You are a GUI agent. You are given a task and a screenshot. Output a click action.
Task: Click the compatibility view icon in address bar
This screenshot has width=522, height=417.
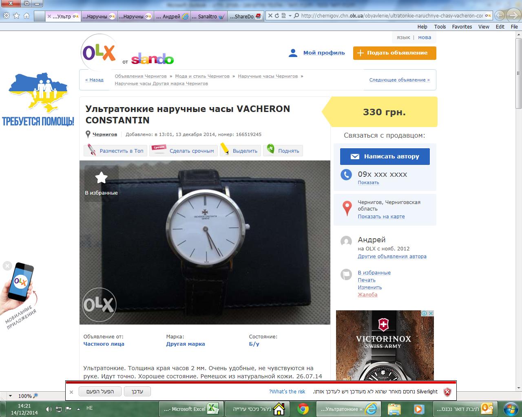pyautogui.click(x=283, y=16)
